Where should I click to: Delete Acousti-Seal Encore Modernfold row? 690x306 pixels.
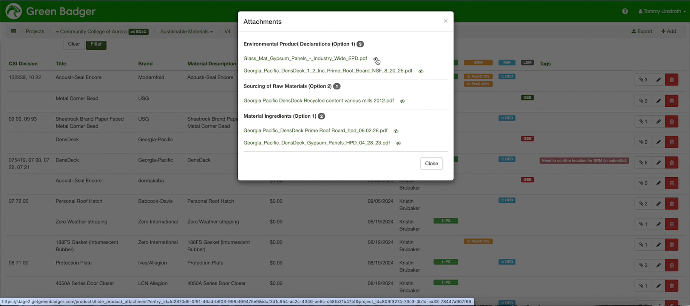(672, 80)
